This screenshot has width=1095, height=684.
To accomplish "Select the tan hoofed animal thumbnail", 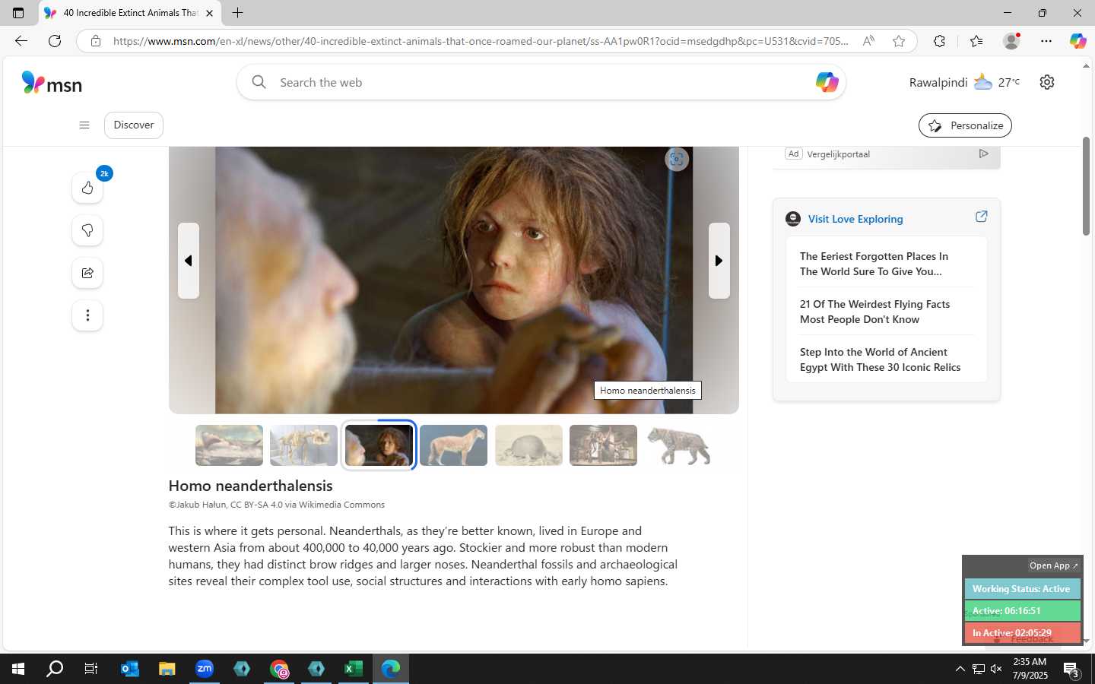I will pos(453,445).
